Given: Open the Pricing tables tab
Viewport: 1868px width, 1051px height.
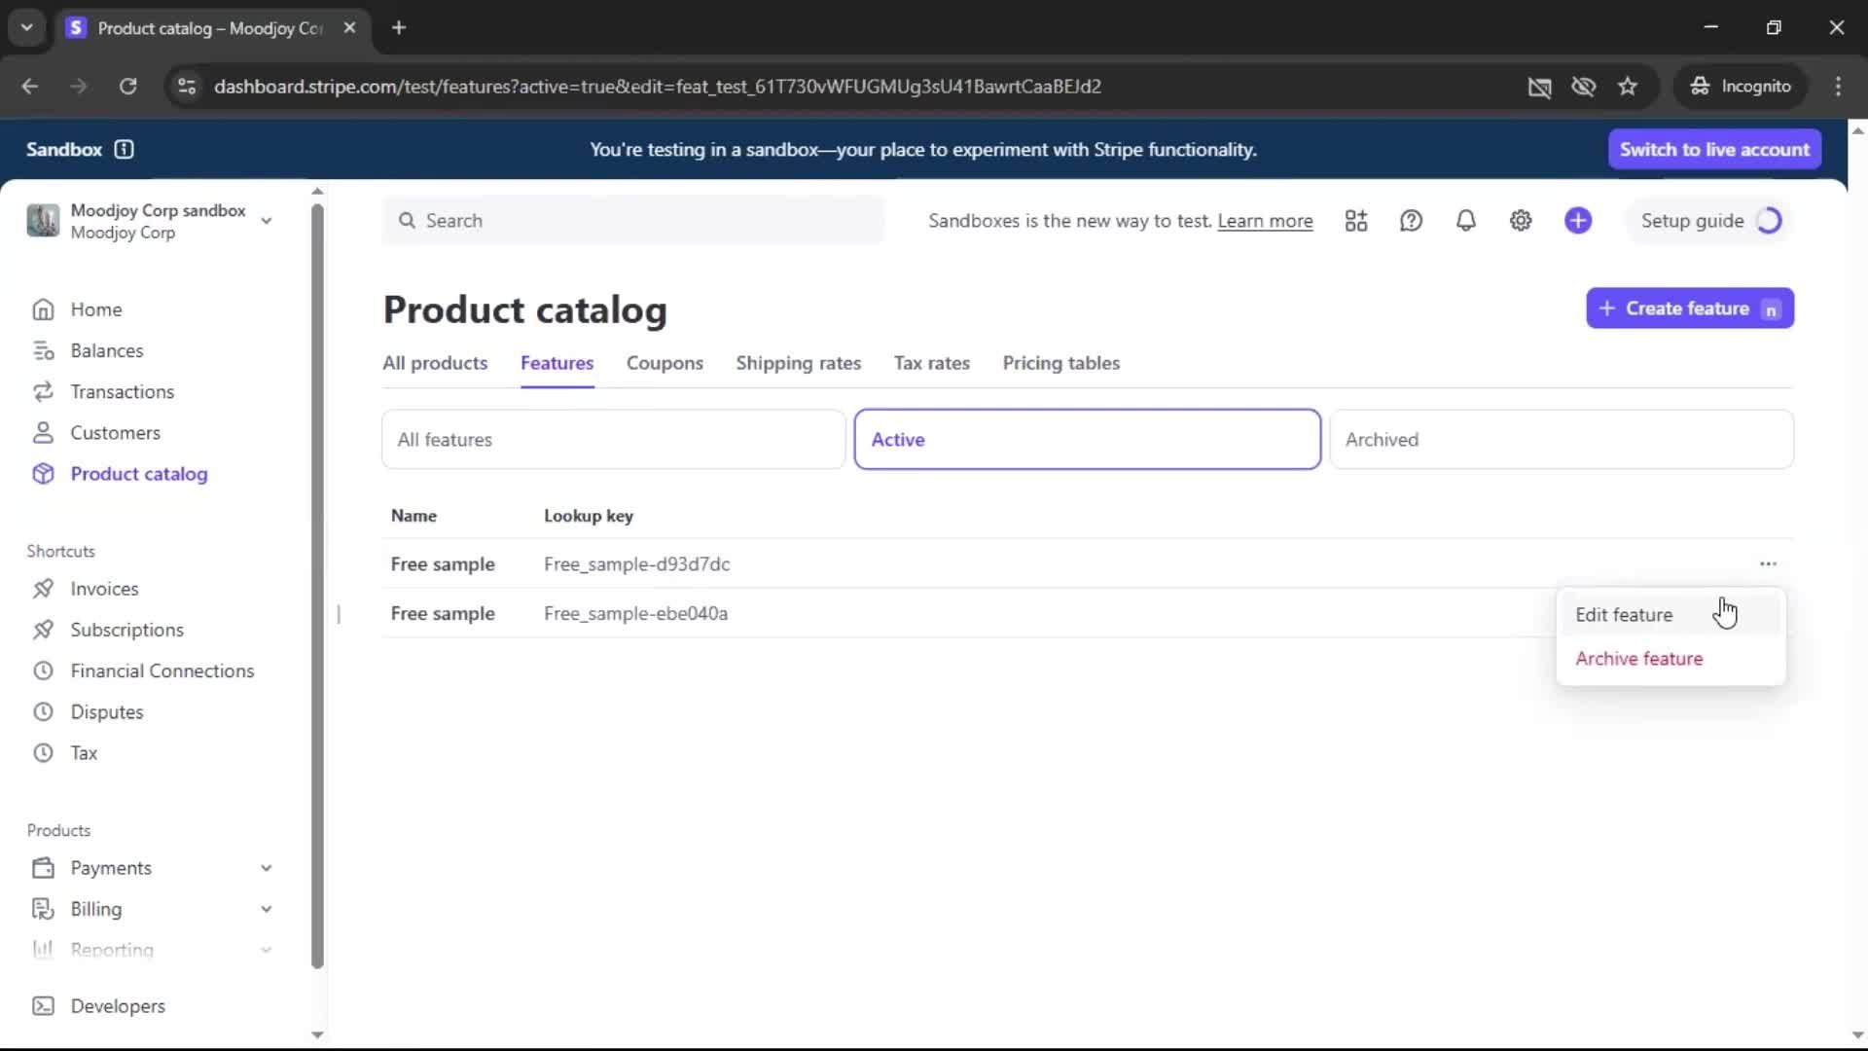Looking at the screenshot, I should tap(1060, 363).
